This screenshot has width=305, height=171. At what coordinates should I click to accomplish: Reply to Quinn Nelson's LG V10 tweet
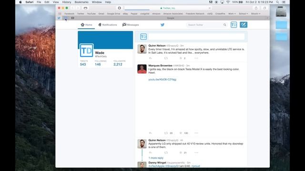pyautogui.click(x=151, y=152)
